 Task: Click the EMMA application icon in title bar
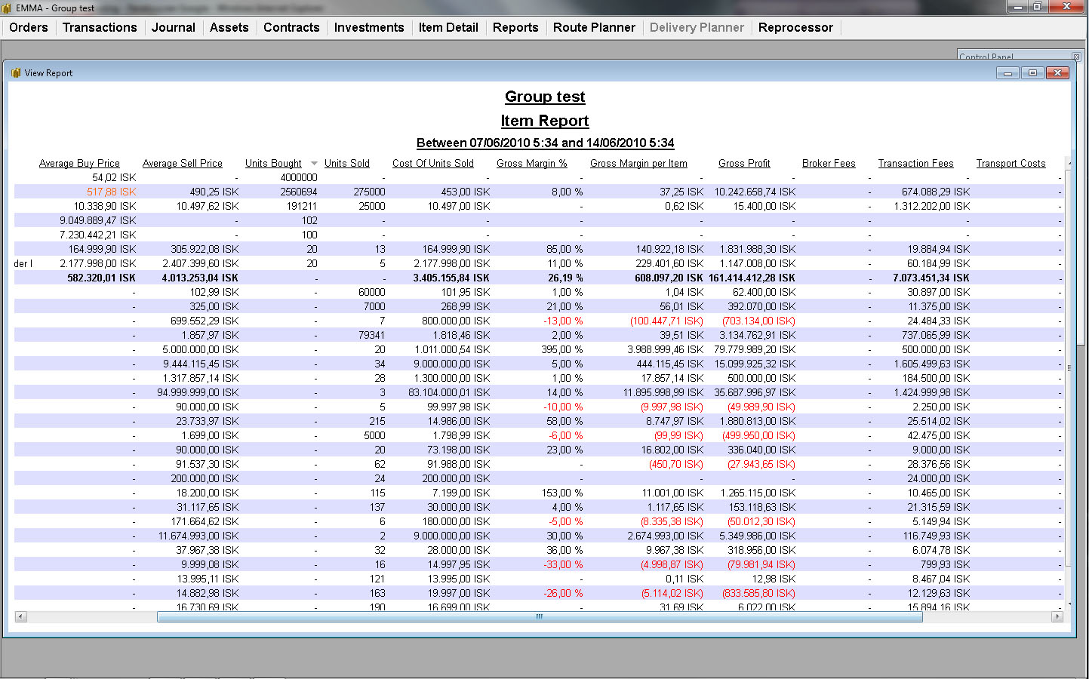(x=7, y=8)
